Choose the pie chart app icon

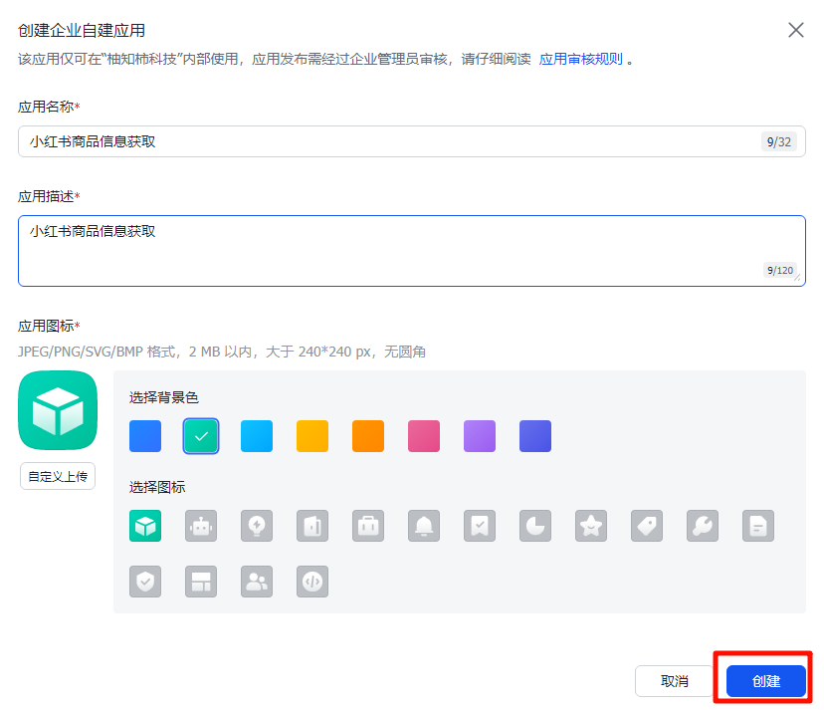[535, 526]
